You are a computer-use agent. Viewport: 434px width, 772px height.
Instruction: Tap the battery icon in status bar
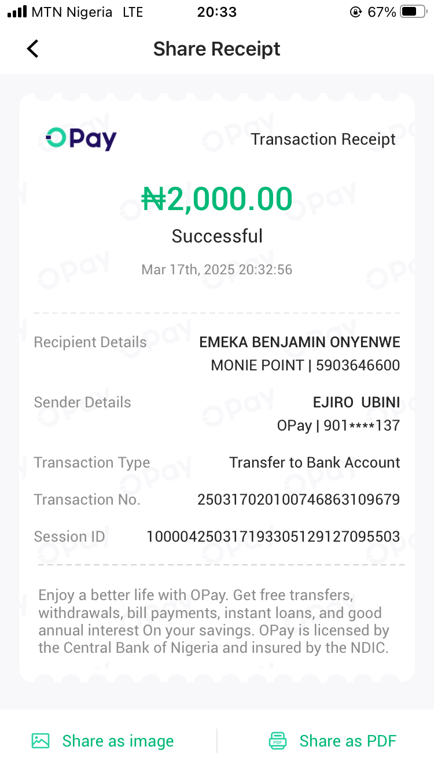(413, 12)
